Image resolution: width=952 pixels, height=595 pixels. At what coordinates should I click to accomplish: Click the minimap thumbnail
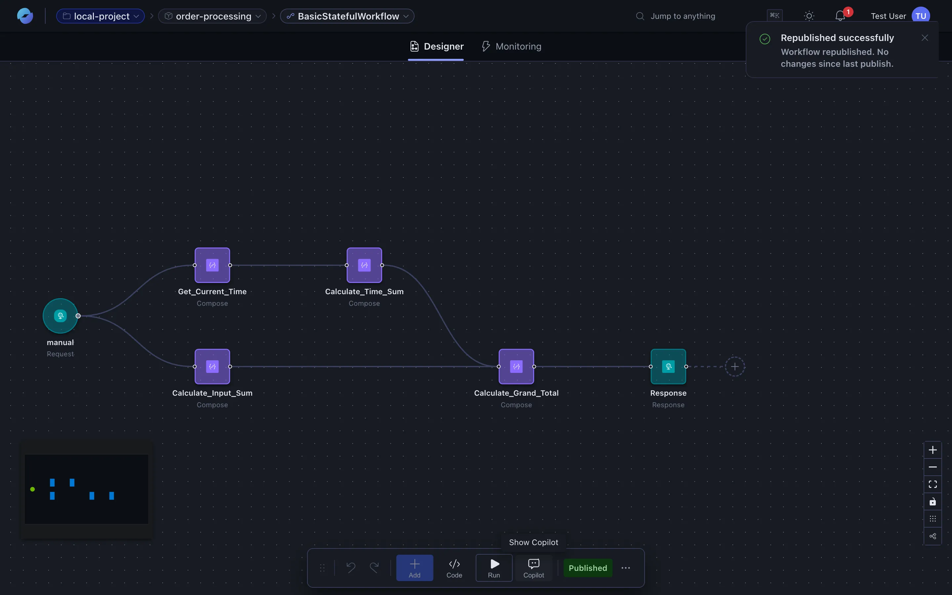click(87, 489)
